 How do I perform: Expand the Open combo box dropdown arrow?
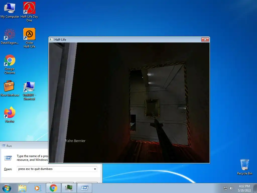[x=95, y=169]
